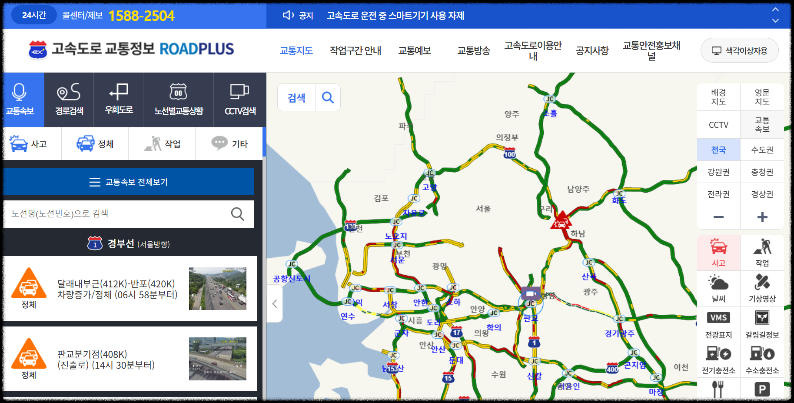
Task: Toggle parking P map icon
Action: click(762, 389)
